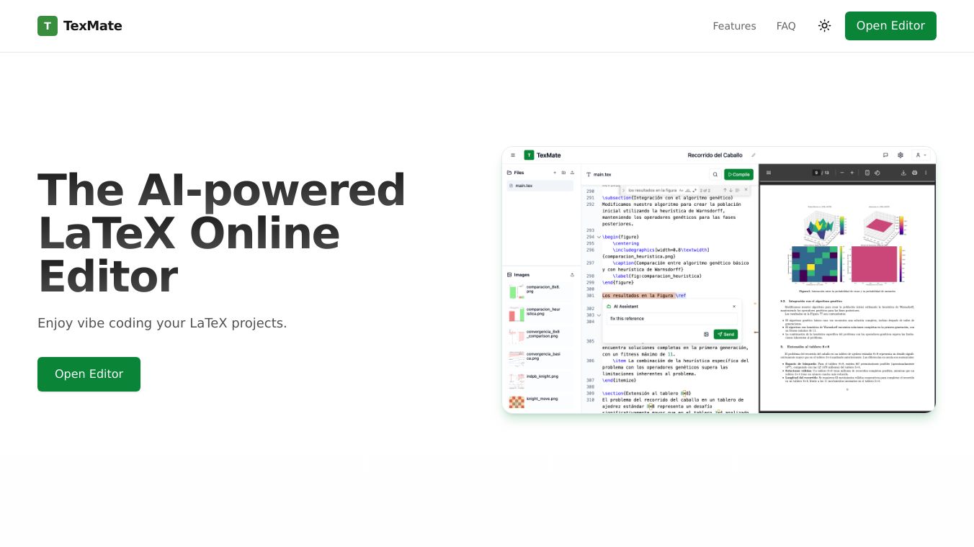The width and height of the screenshot is (974, 547).
Task: Click the green TexMate "T" logo icon
Action: point(48,26)
